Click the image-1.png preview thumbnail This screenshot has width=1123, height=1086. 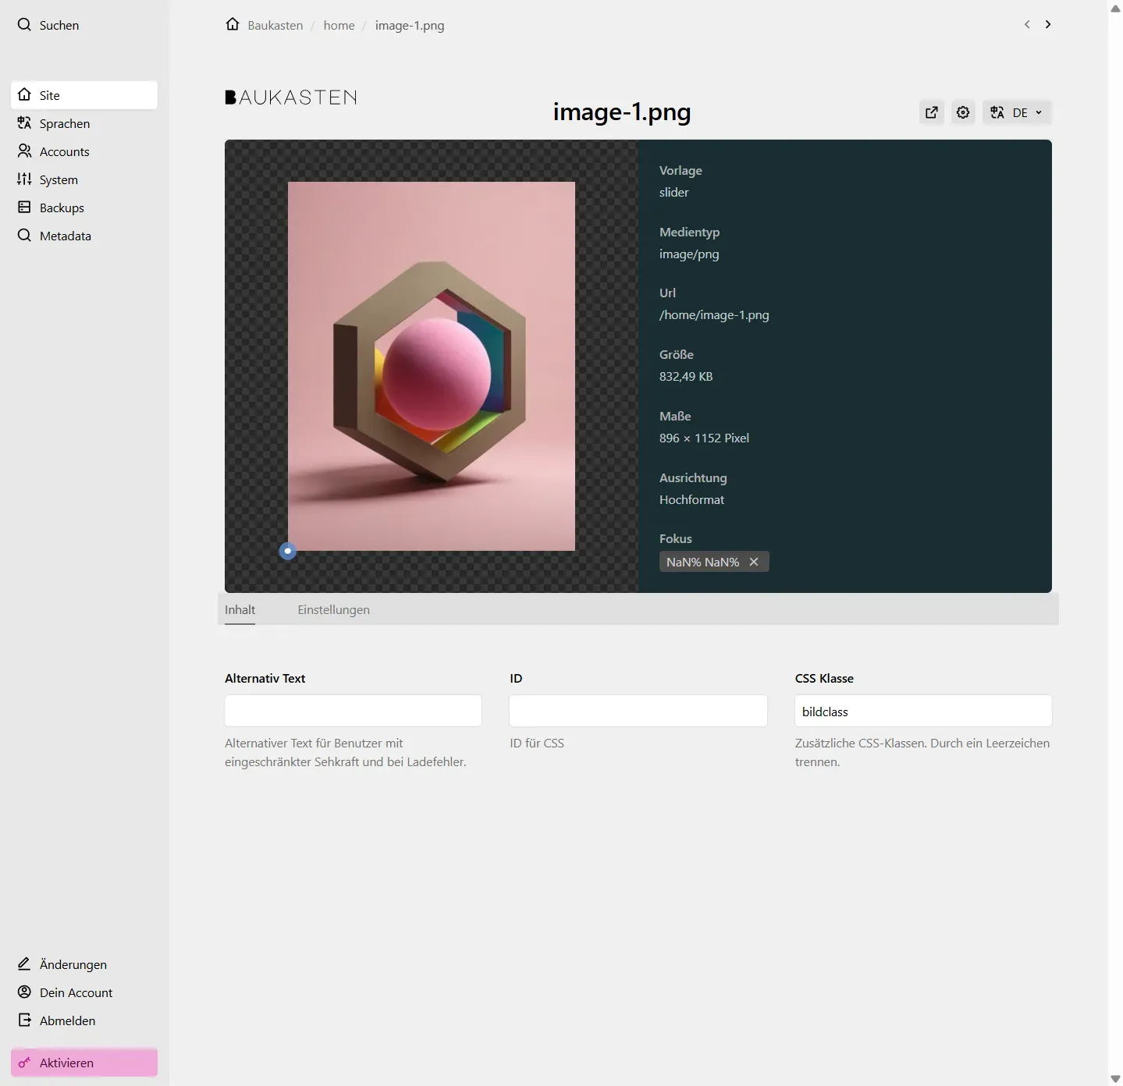coord(431,366)
